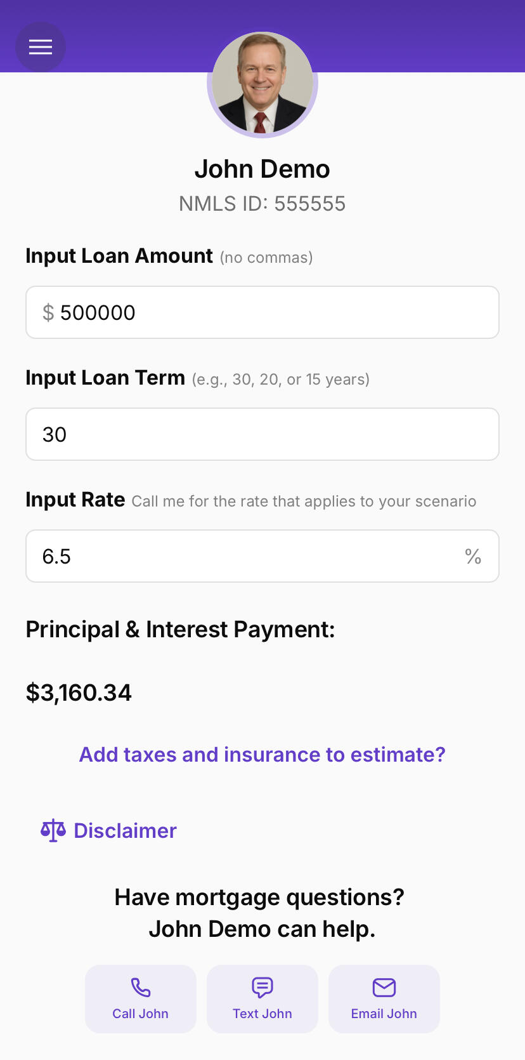This screenshot has height=1060, width=525.
Task: Open the hamburger menu
Action: 41,47
